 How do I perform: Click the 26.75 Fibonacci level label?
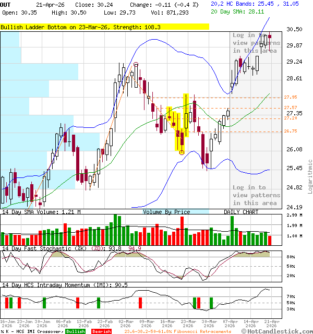(x=291, y=132)
